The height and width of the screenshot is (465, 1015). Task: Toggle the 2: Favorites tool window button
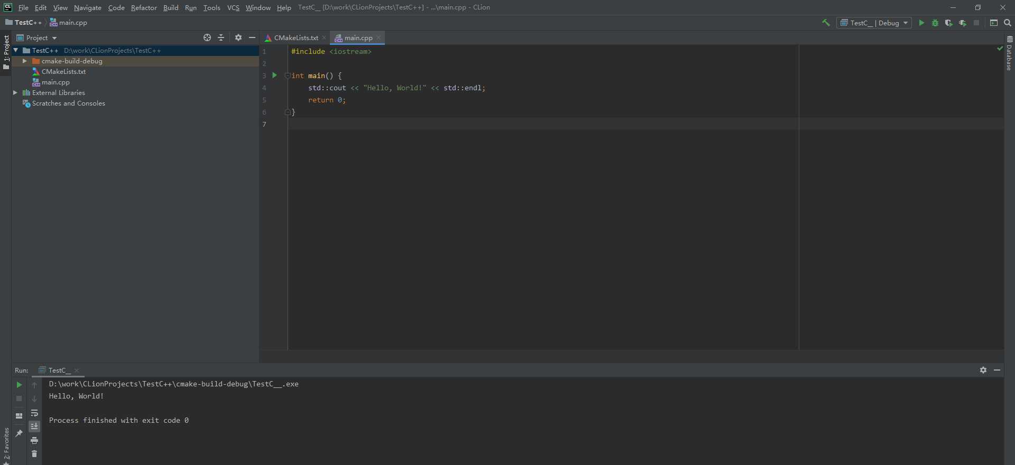click(x=6, y=446)
